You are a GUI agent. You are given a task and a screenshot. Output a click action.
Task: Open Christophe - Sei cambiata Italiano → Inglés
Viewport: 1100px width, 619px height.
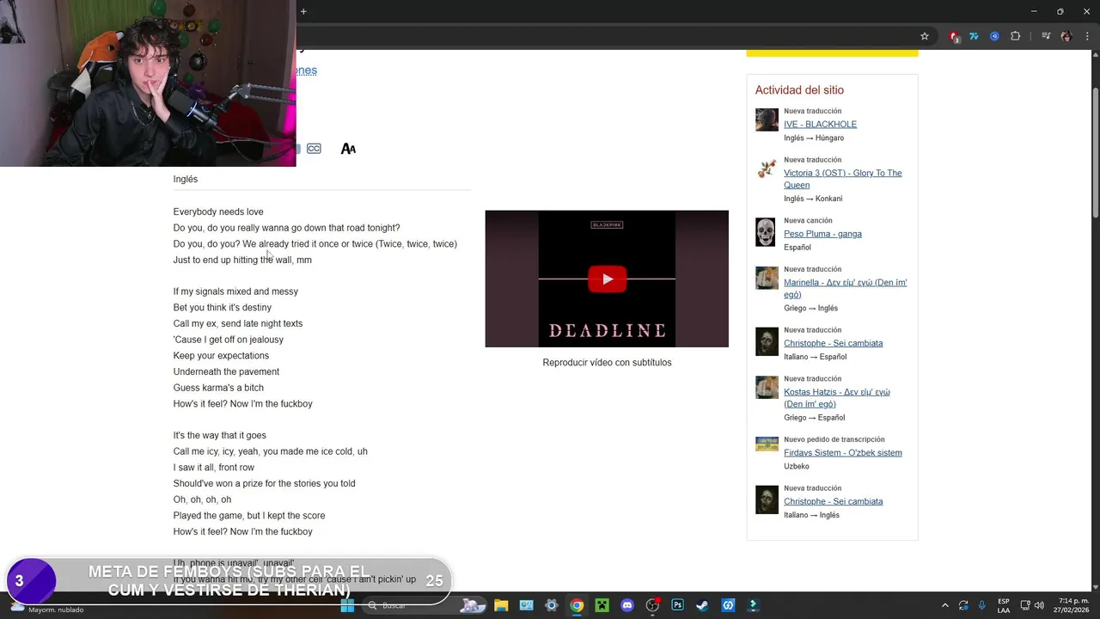pyautogui.click(x=833, y=501)
